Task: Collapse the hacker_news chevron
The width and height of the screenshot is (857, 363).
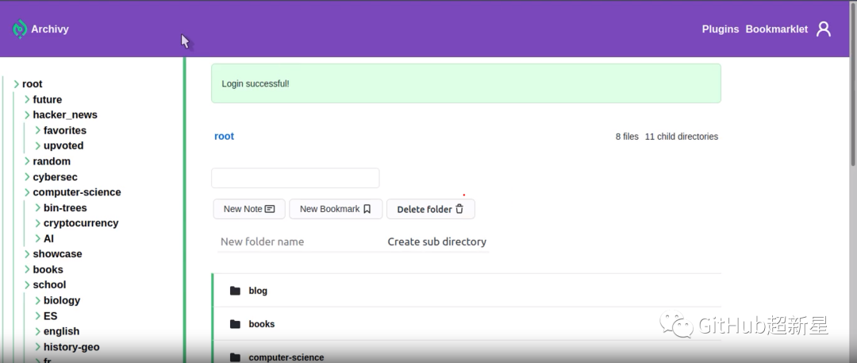Action: tap(27, 115)
